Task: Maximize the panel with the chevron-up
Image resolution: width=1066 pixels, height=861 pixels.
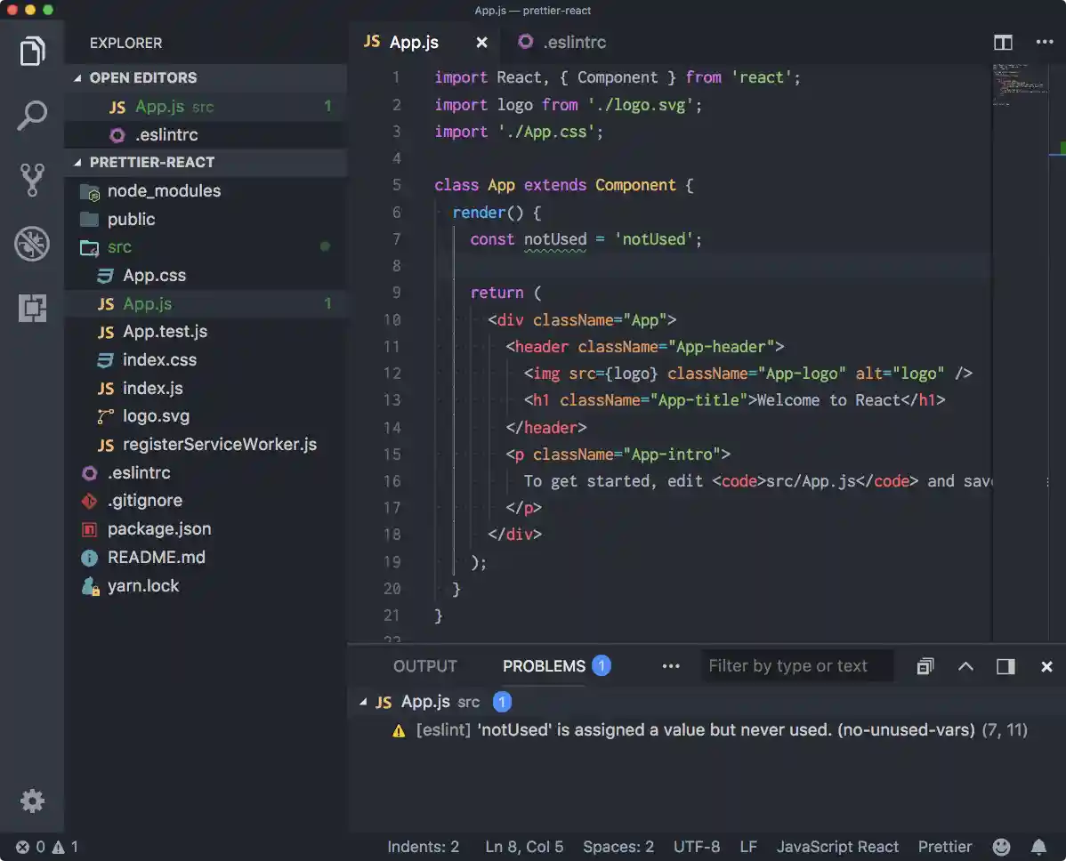Action: pos(965,666)
